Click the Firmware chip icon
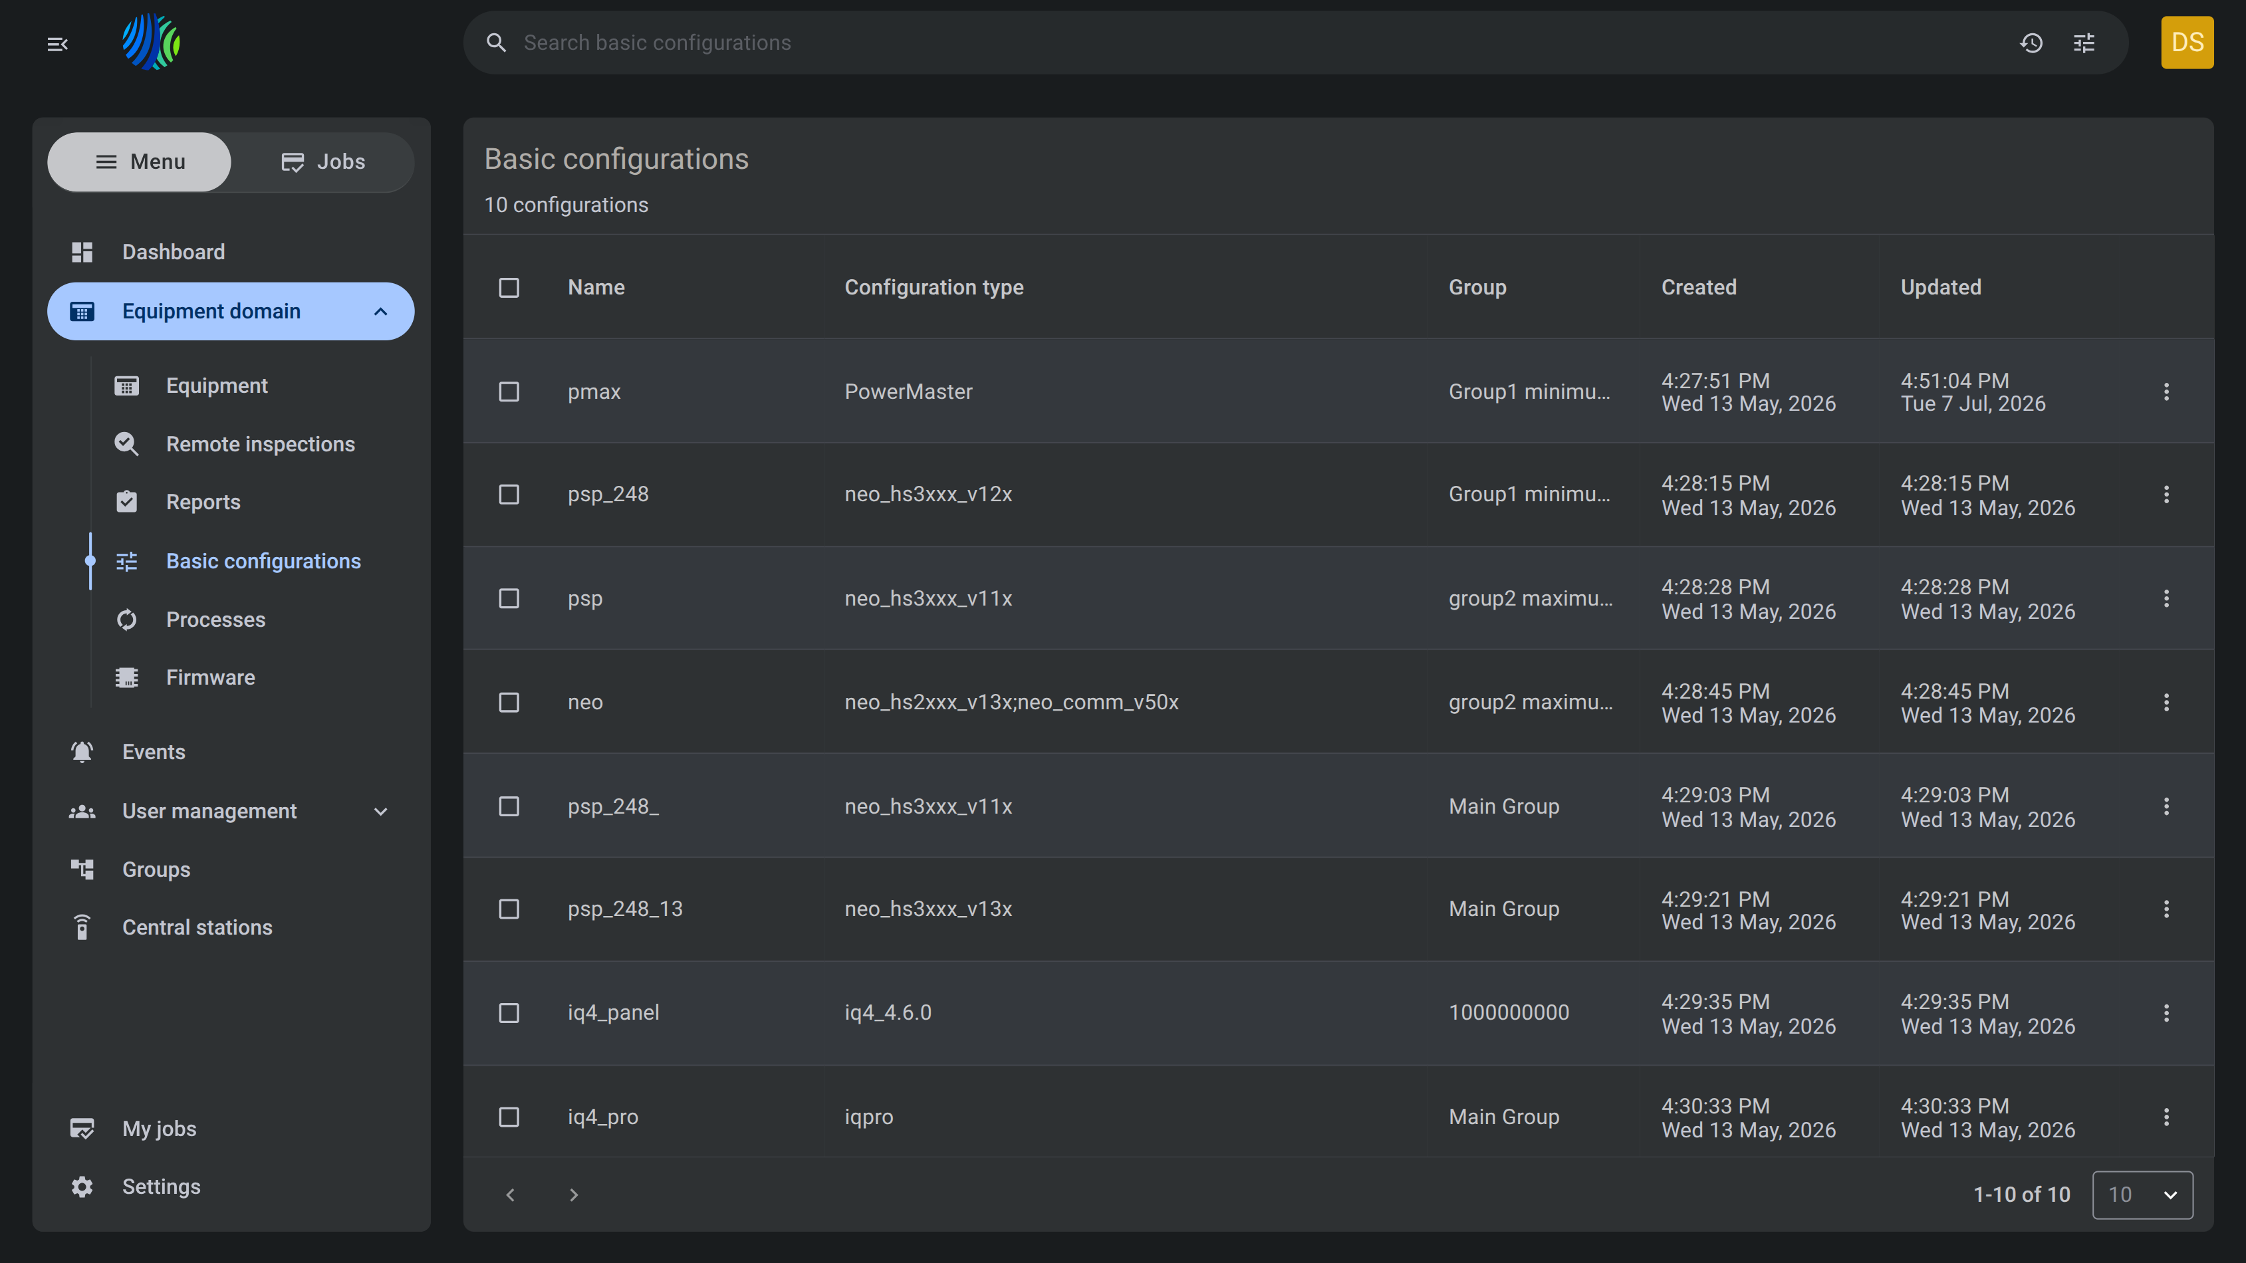This screenshot has height=1263, width=2246. [126, 677]
